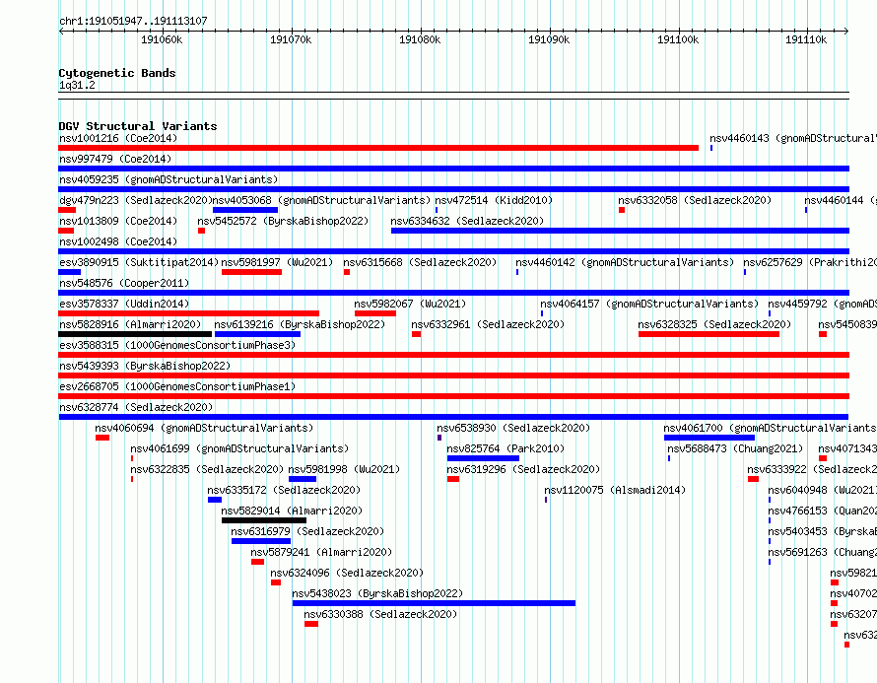
Task: Click nsv4064157 (gnomADStructuralVariants) label
Action: pos(649,304)
